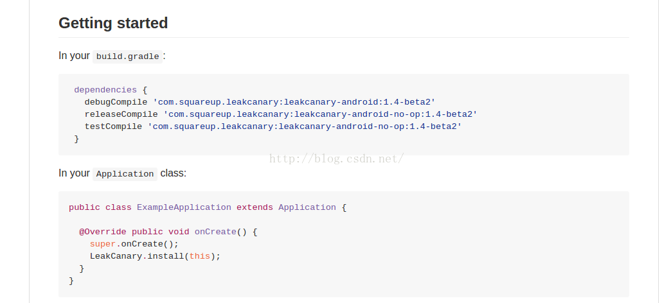The height and width of the screenshot is (303, 662).
Task: Click the ExampleApplication class name
Action: 184,207
